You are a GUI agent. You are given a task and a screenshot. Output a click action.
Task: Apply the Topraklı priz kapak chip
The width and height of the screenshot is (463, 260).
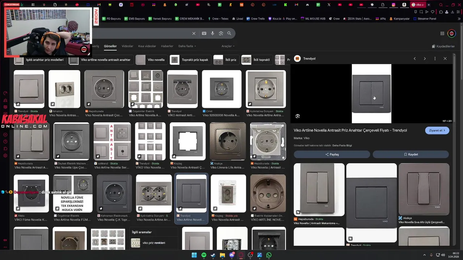coord(190,60)
